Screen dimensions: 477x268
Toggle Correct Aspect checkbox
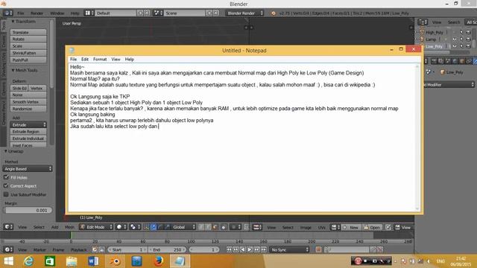(x=6, y=185)
